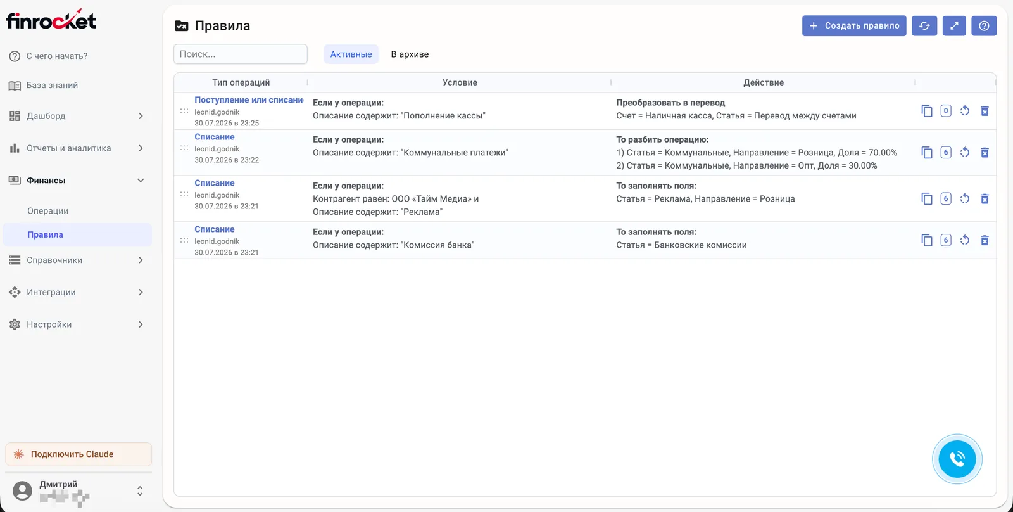
Task: Expand the rules panel to fullscreen
Action: click(x=954, y=26)
